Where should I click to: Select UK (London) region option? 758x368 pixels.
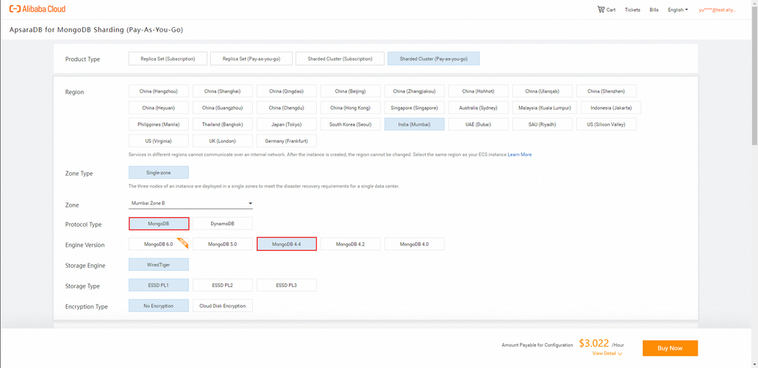(x=222, y=141)
